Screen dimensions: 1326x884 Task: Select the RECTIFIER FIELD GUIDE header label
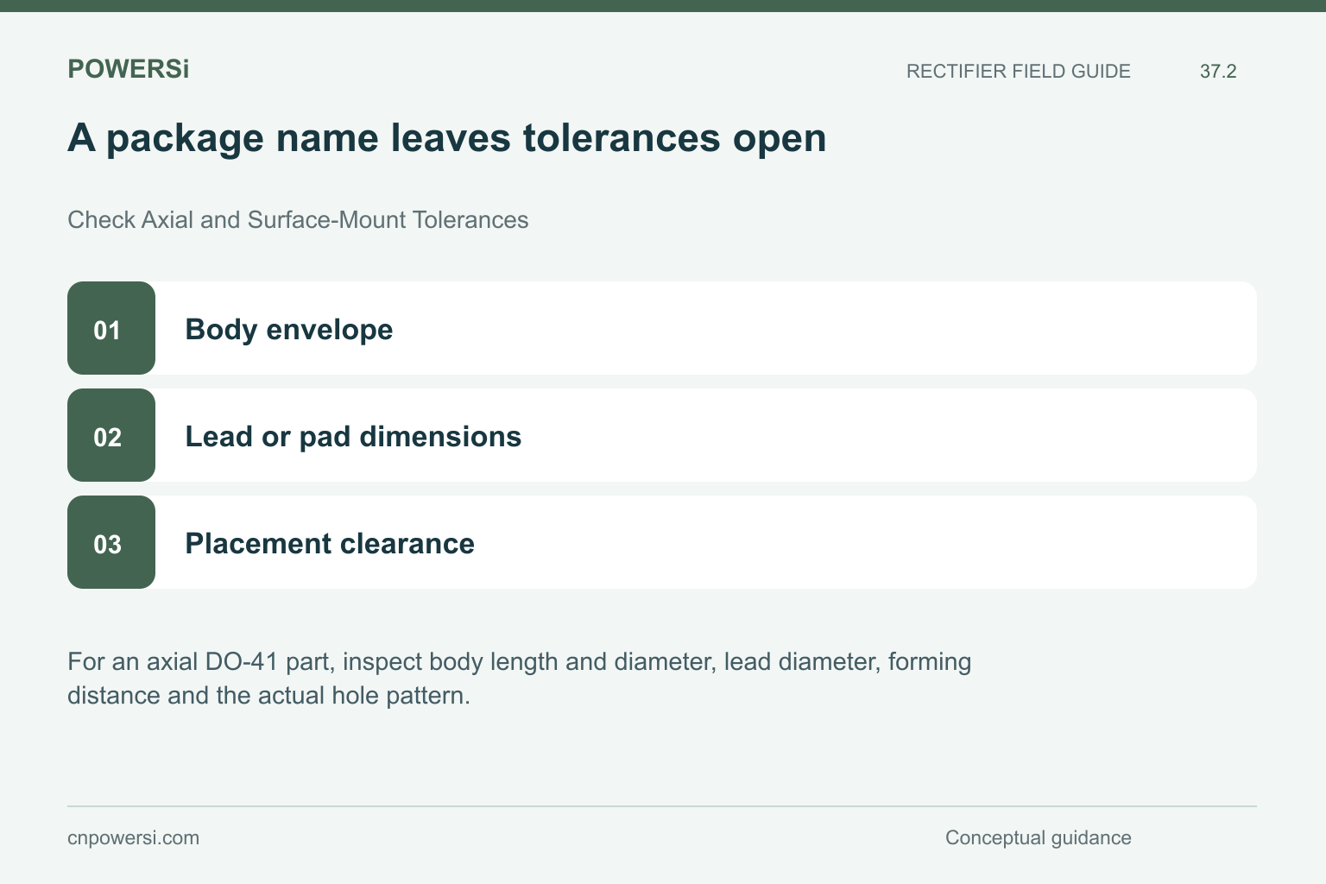1018,72
